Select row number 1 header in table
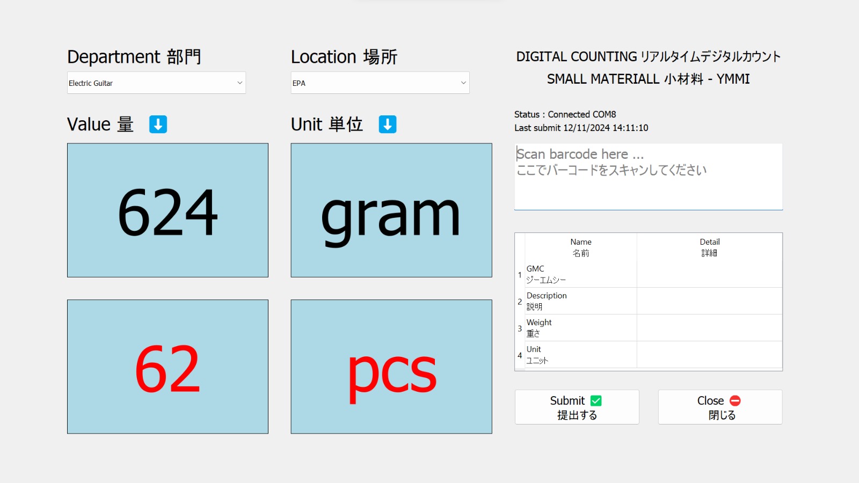The width and height of the screenshot is (859, 483). tap(520, 275)
